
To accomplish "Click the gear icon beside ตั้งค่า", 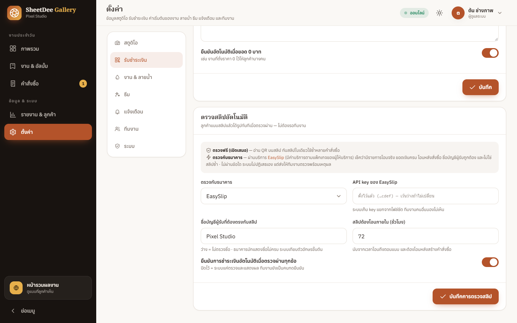I will point(13,132).
